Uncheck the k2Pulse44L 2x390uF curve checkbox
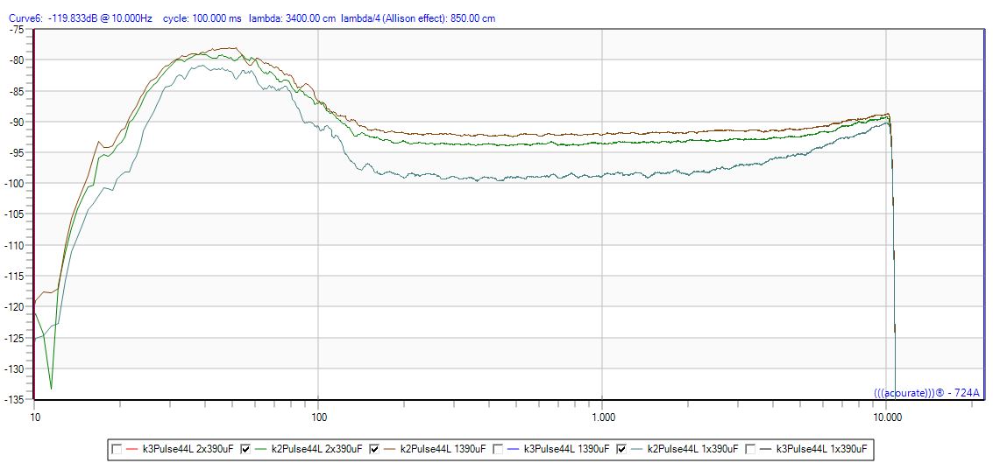 point(245,449)
